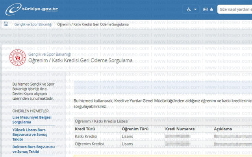Click the Kredi Numarası column header
Screen dimensions: 252x157
(180, 129)
